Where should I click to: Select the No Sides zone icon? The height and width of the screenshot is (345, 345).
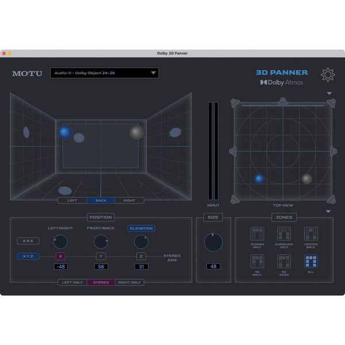pos(284,261)
